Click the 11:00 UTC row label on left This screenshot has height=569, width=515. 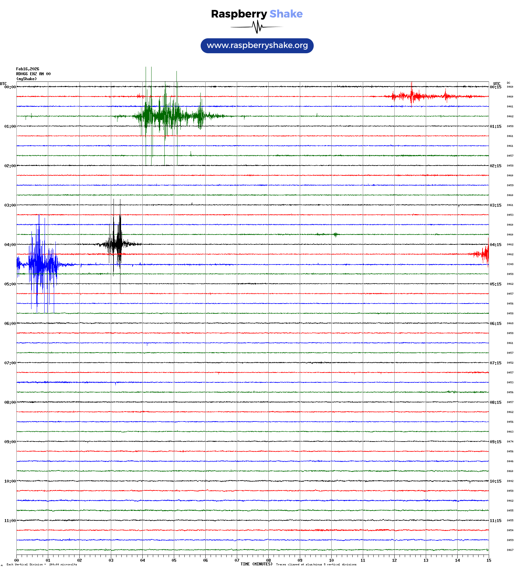click(x=10, y=521)
